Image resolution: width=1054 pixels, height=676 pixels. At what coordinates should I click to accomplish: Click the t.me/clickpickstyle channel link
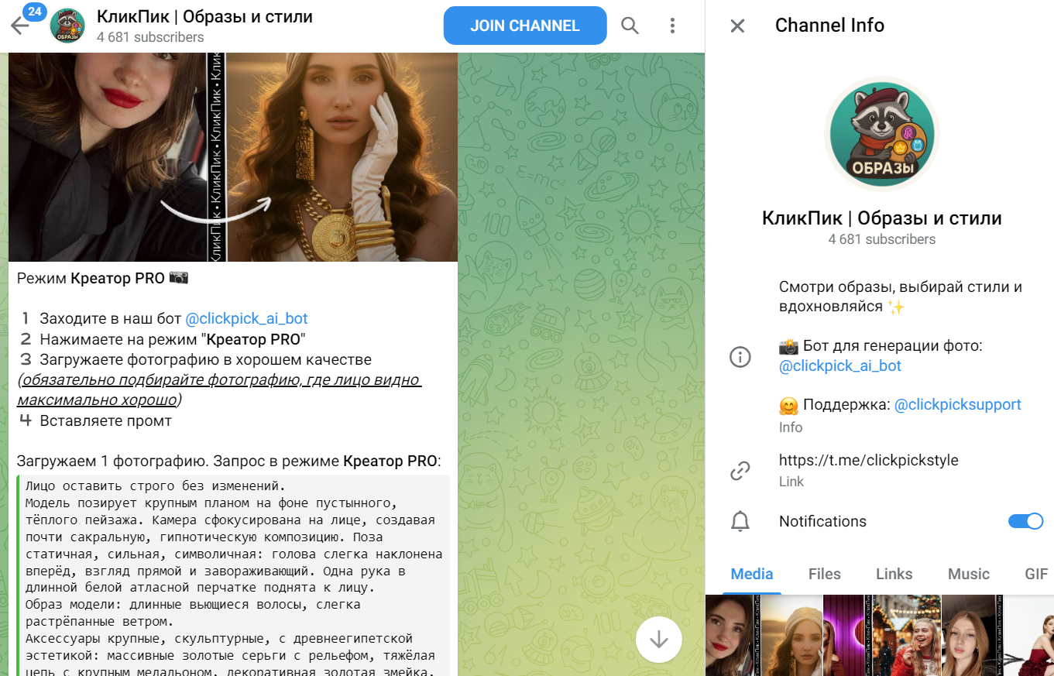click(x=868, y=460)
